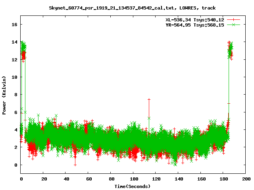This screenshot has height=190, width=254.
Task: Click x-axis tick label 40
Action: pyautogui.click(x=66, y=179)
